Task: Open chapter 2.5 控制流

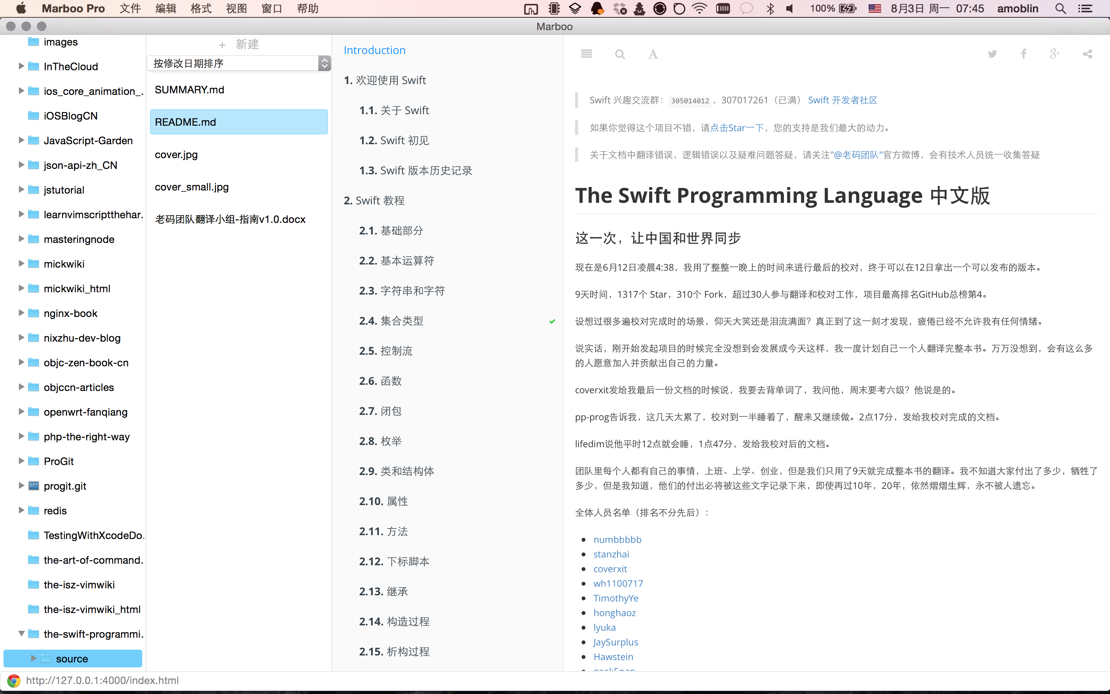Action: coord(386,351)
